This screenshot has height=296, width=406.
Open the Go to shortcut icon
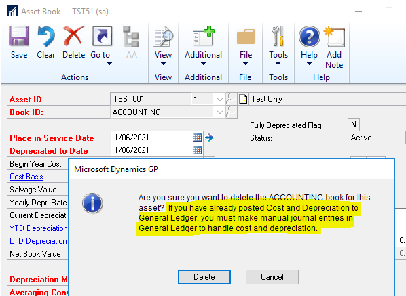(x=102, y=36)
